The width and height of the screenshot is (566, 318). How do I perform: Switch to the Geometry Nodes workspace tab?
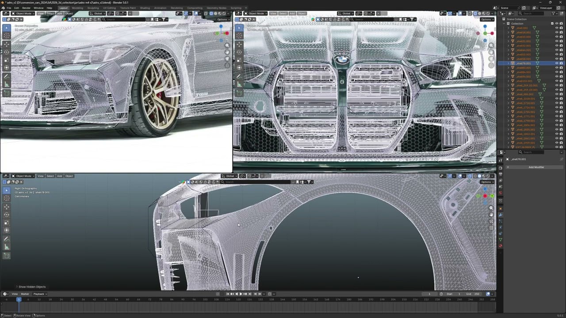point(216,8)
